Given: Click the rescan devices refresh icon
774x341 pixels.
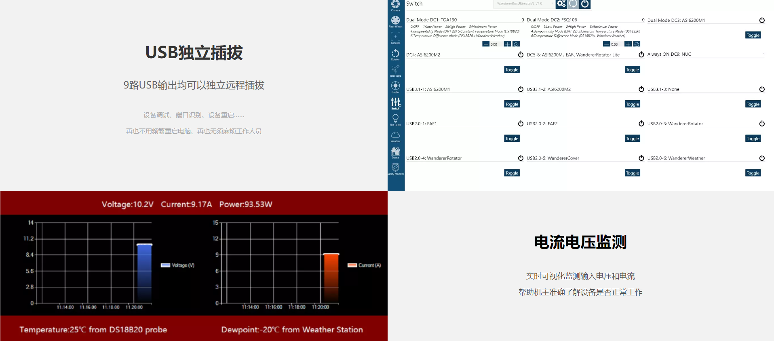Looking at the screenshot, I should 573,4.
